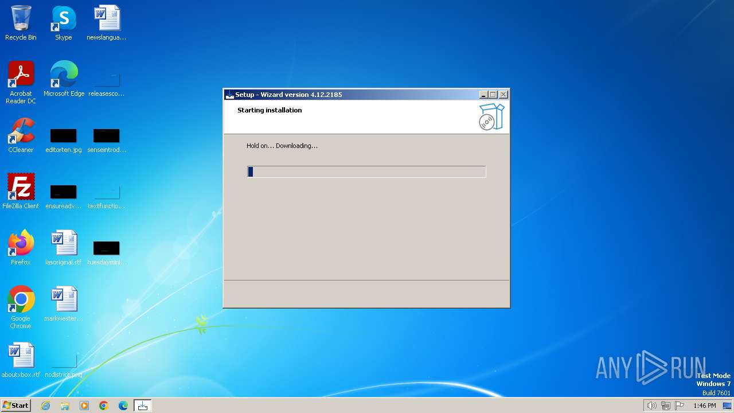Select the Firefox desktop shortcut
734x413 pixels.
coord(21,247)
